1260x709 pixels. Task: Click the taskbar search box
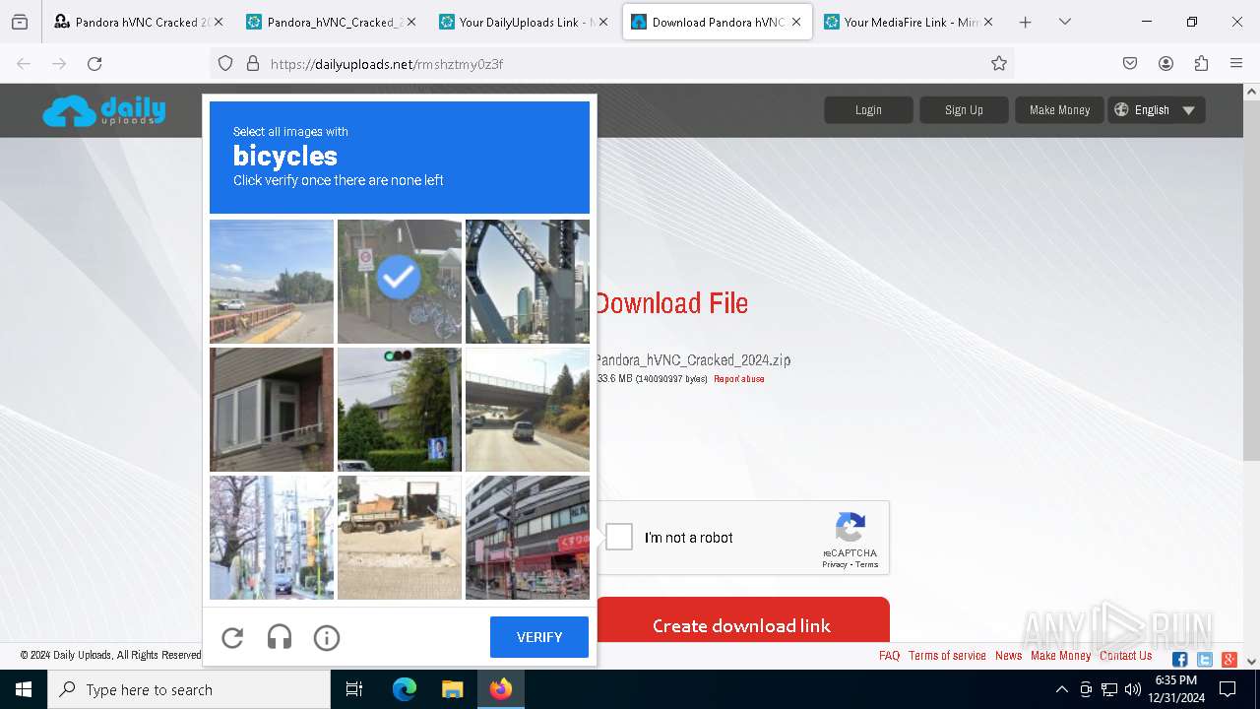[189, 689]
